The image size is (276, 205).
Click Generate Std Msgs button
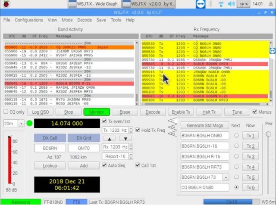pyautogui.click(x=205, y=125)
